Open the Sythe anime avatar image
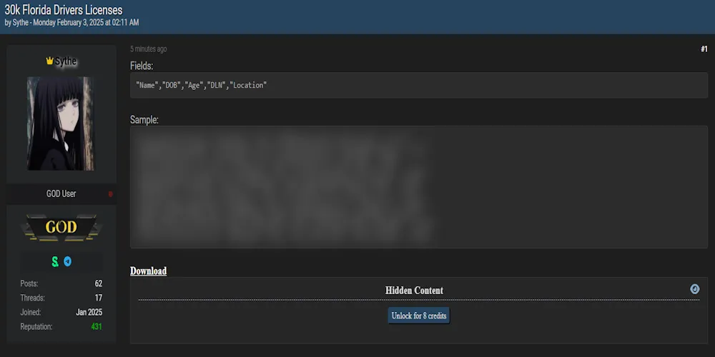Viewport: 715px width, 357px height. click(x=61, y=123)
